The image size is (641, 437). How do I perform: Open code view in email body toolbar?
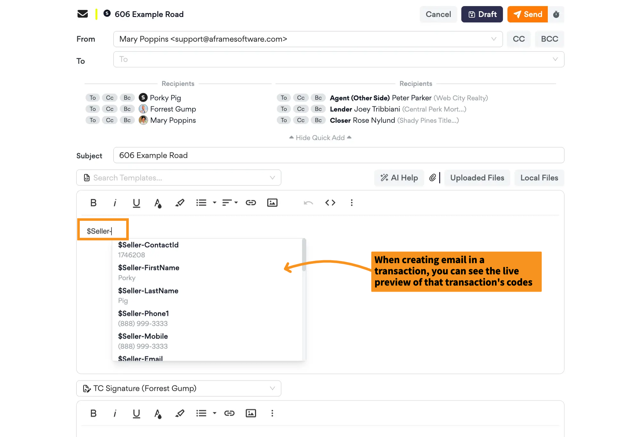pyautogui.click(x=330, y=203)
